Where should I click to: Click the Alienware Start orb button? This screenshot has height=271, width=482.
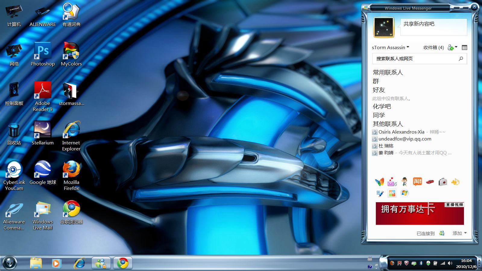click(10, 263)
